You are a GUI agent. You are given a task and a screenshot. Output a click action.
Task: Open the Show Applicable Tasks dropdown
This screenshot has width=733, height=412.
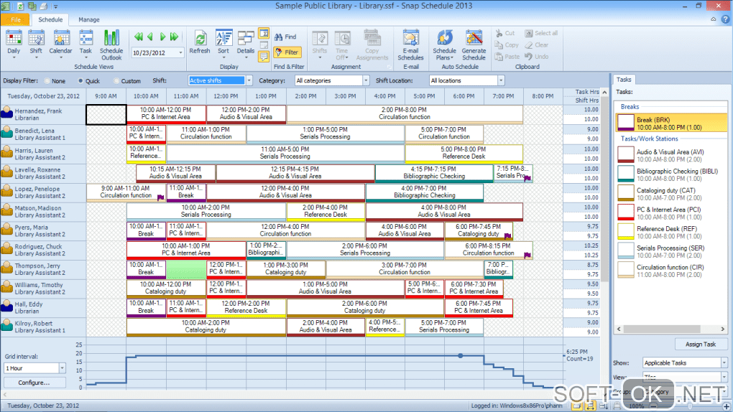(724, 362)
